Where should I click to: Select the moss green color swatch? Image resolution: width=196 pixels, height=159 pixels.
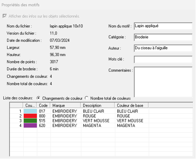pyautogui.click(x=31, y=121)
